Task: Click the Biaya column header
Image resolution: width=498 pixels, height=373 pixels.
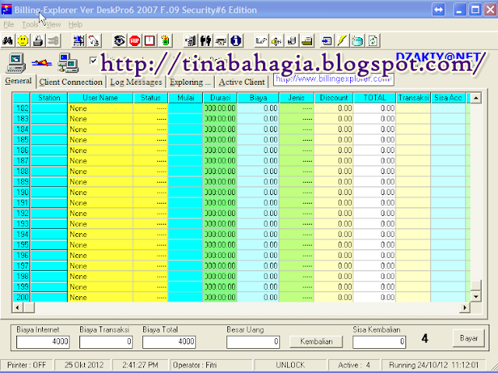Action: 258,98
